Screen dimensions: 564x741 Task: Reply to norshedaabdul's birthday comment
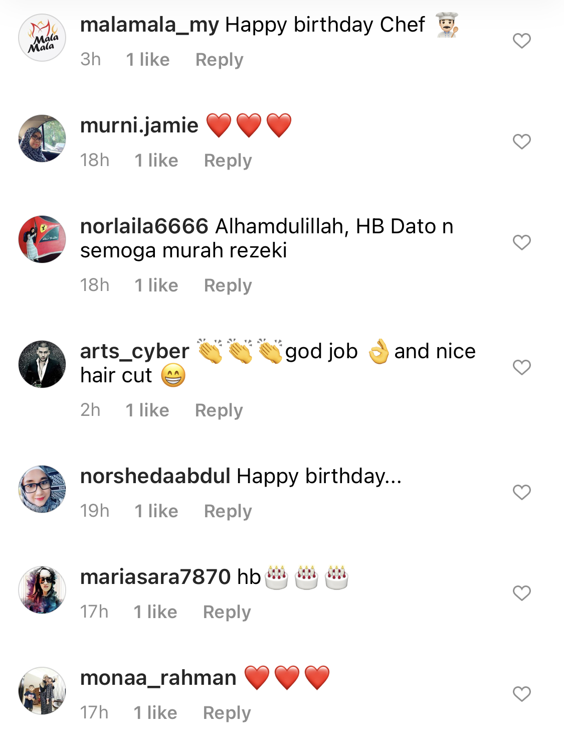coord(228,511)
